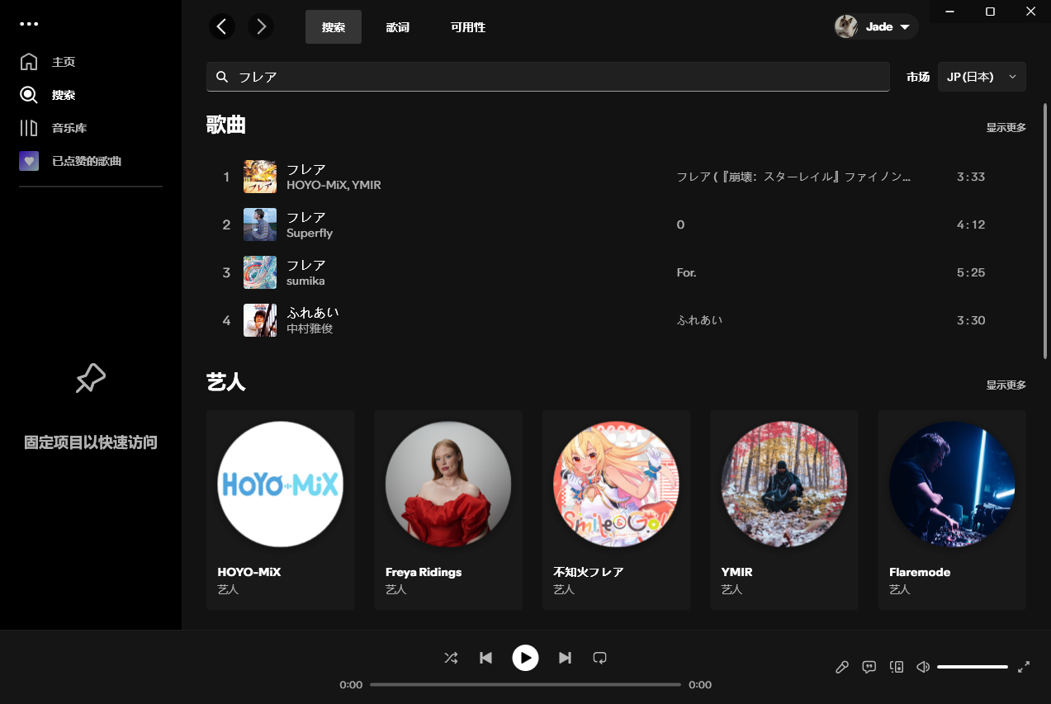Open the music library from the sidebar

(29, 128)
